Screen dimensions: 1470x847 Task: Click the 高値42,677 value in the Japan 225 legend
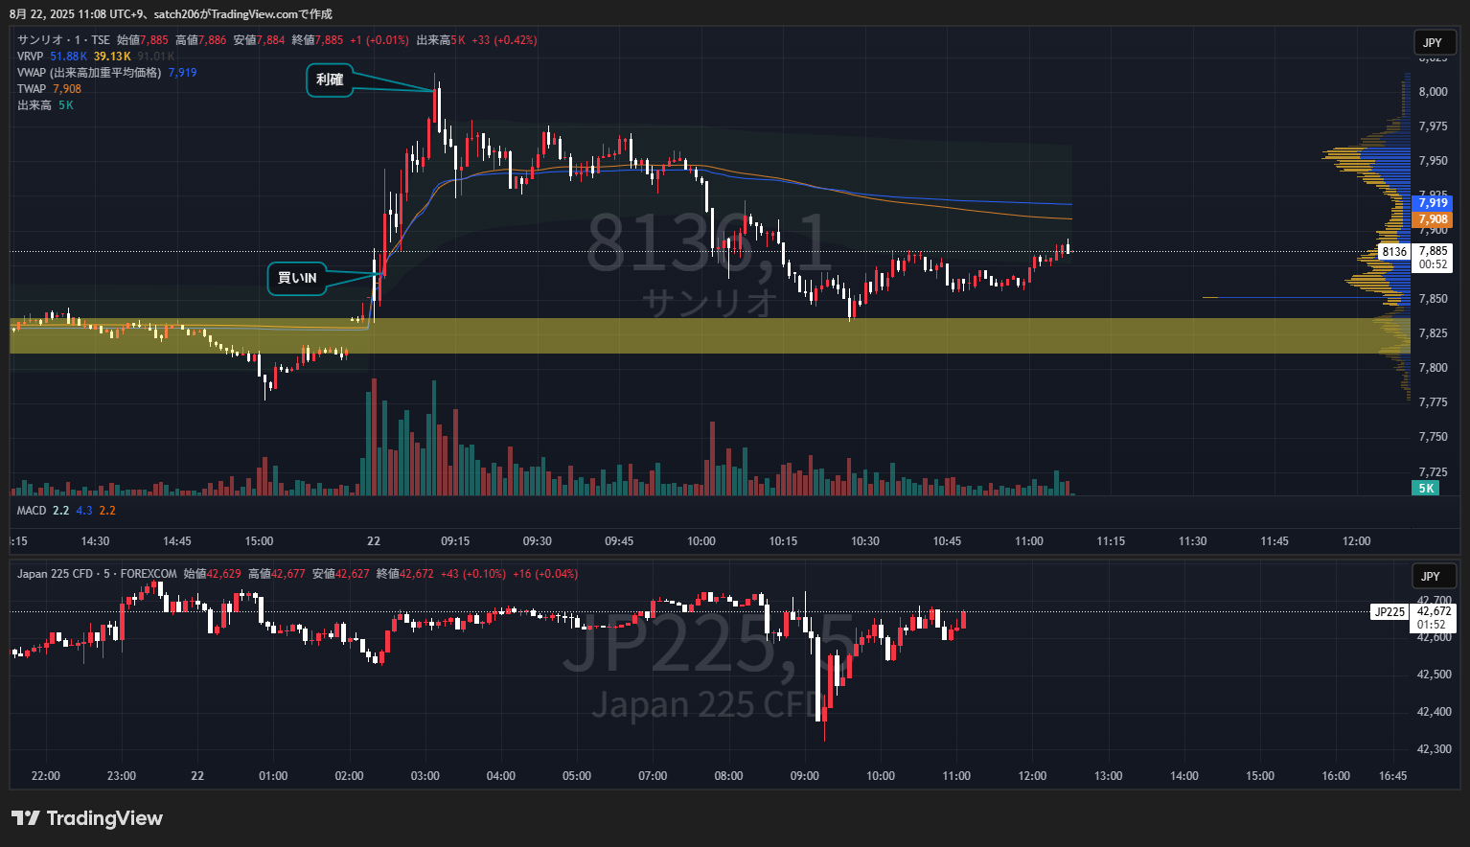[x=277, y=574]
